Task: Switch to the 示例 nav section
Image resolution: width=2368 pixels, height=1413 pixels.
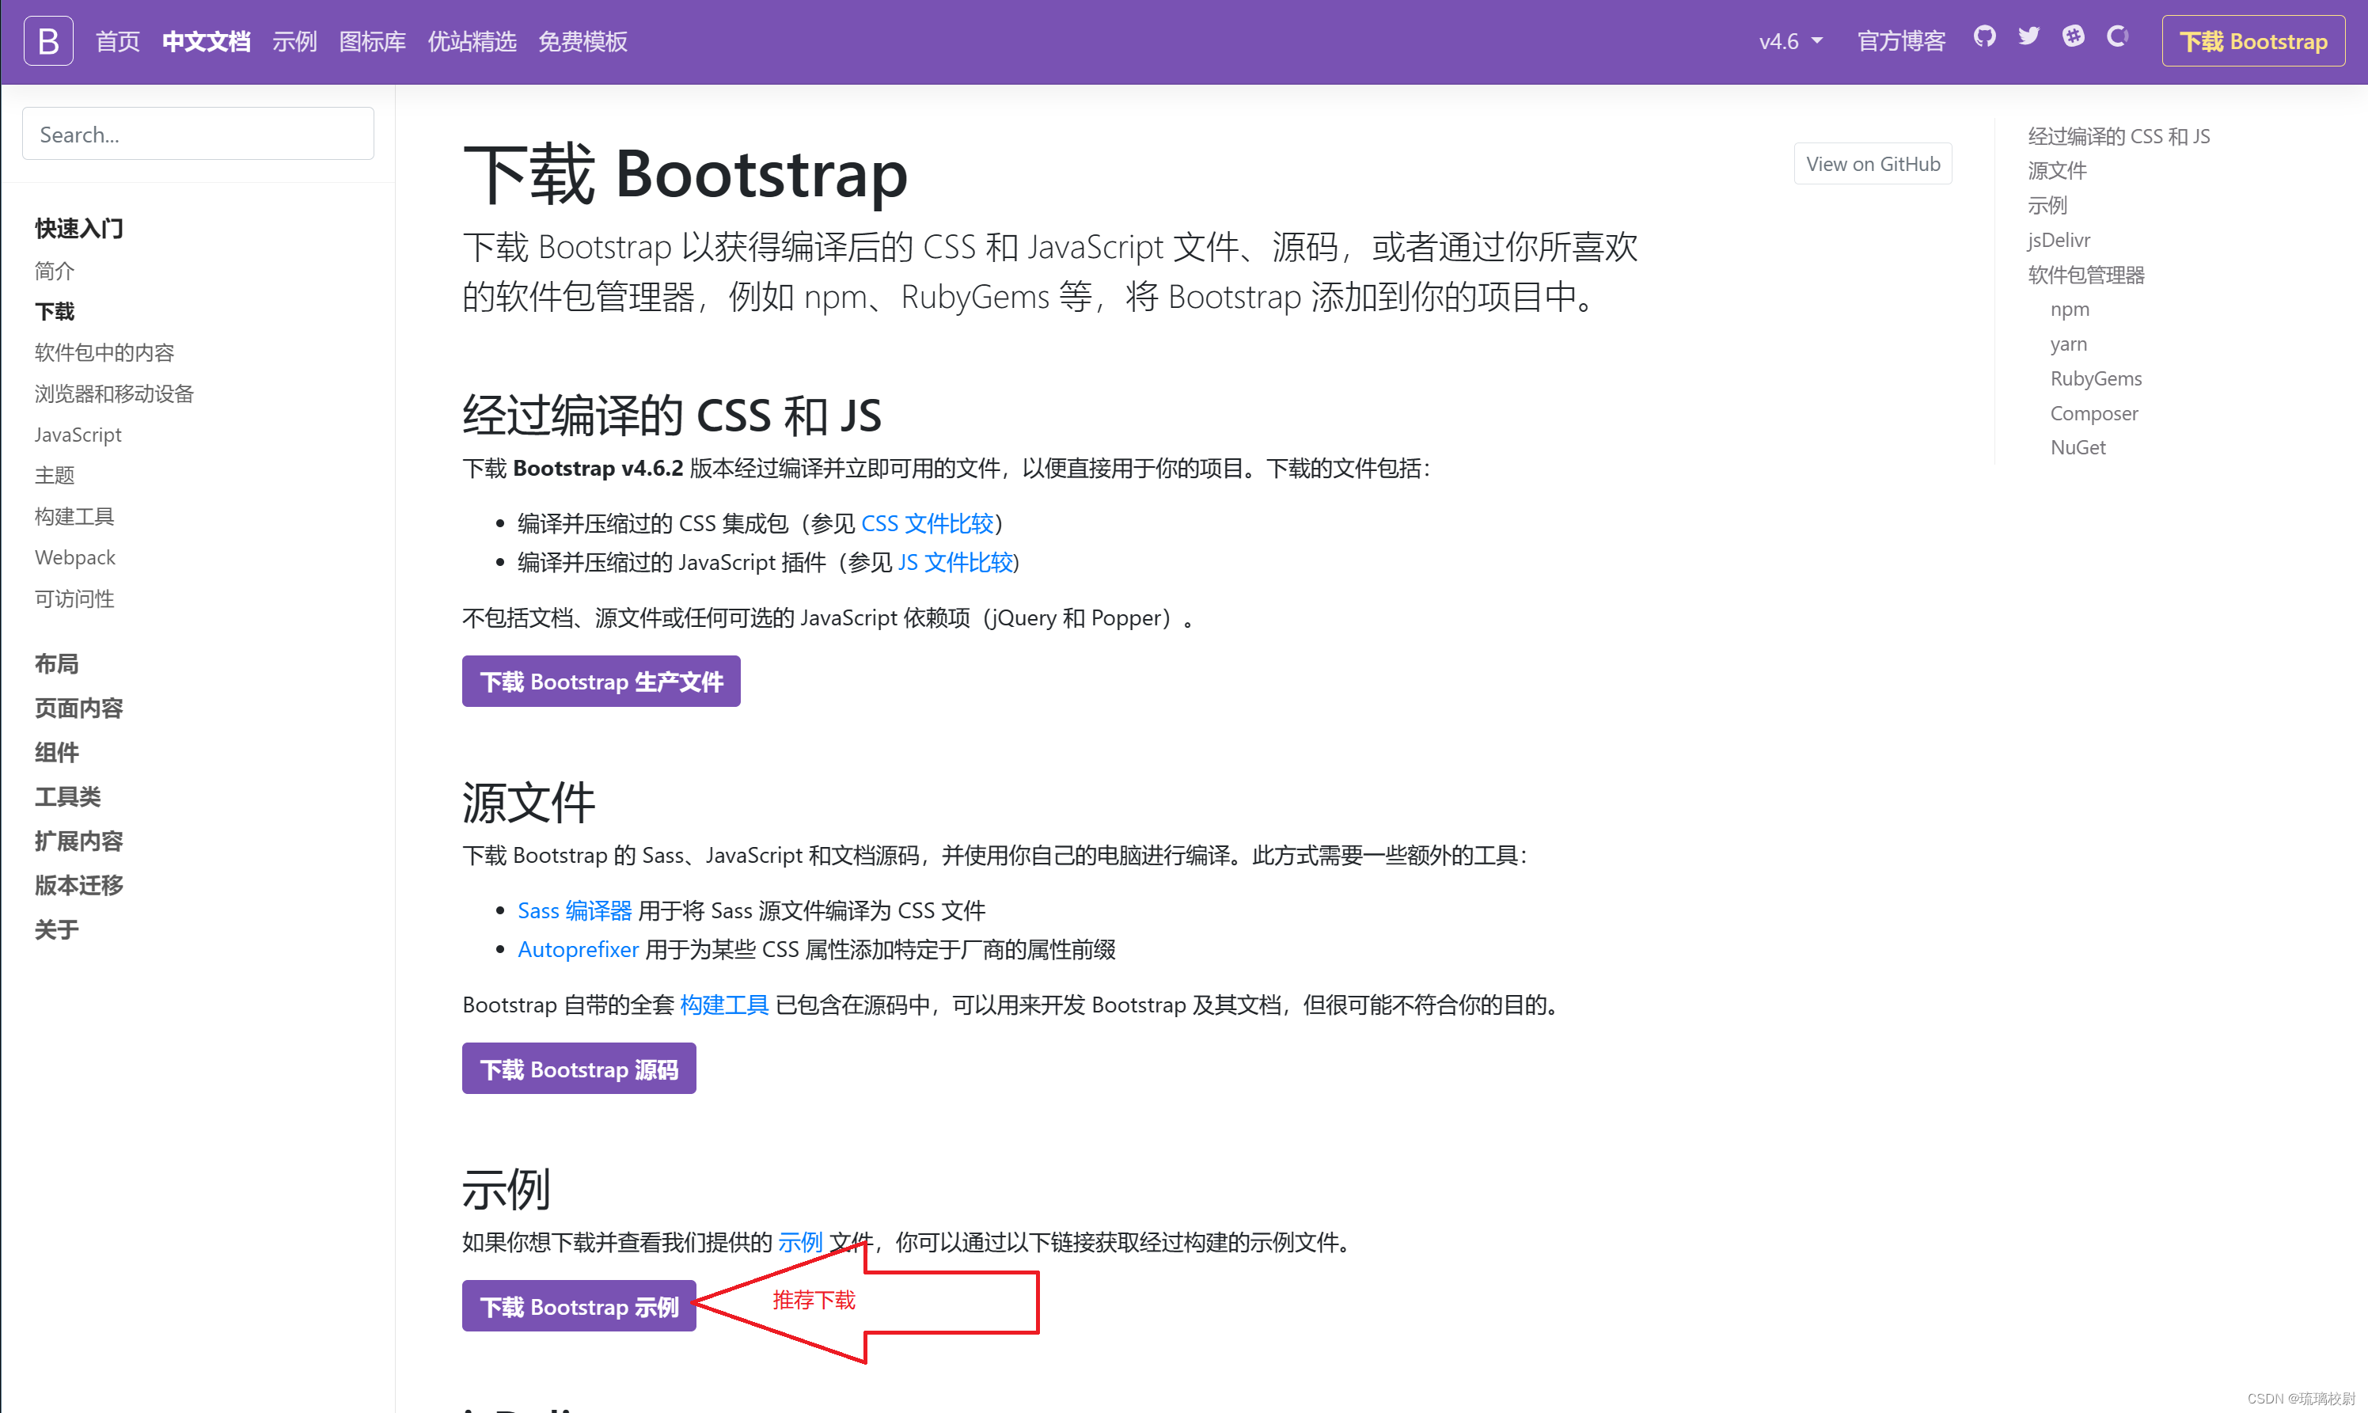Action: tap(295, 41)
